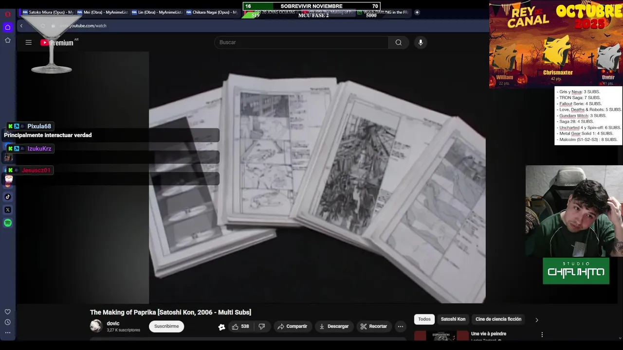Open X (Twitter) from the sidebar
This screenshot has height=350, width=623.
(x=8, y=210)
